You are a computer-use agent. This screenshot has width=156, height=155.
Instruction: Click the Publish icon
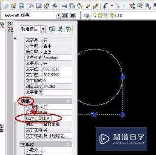(46, 6)
